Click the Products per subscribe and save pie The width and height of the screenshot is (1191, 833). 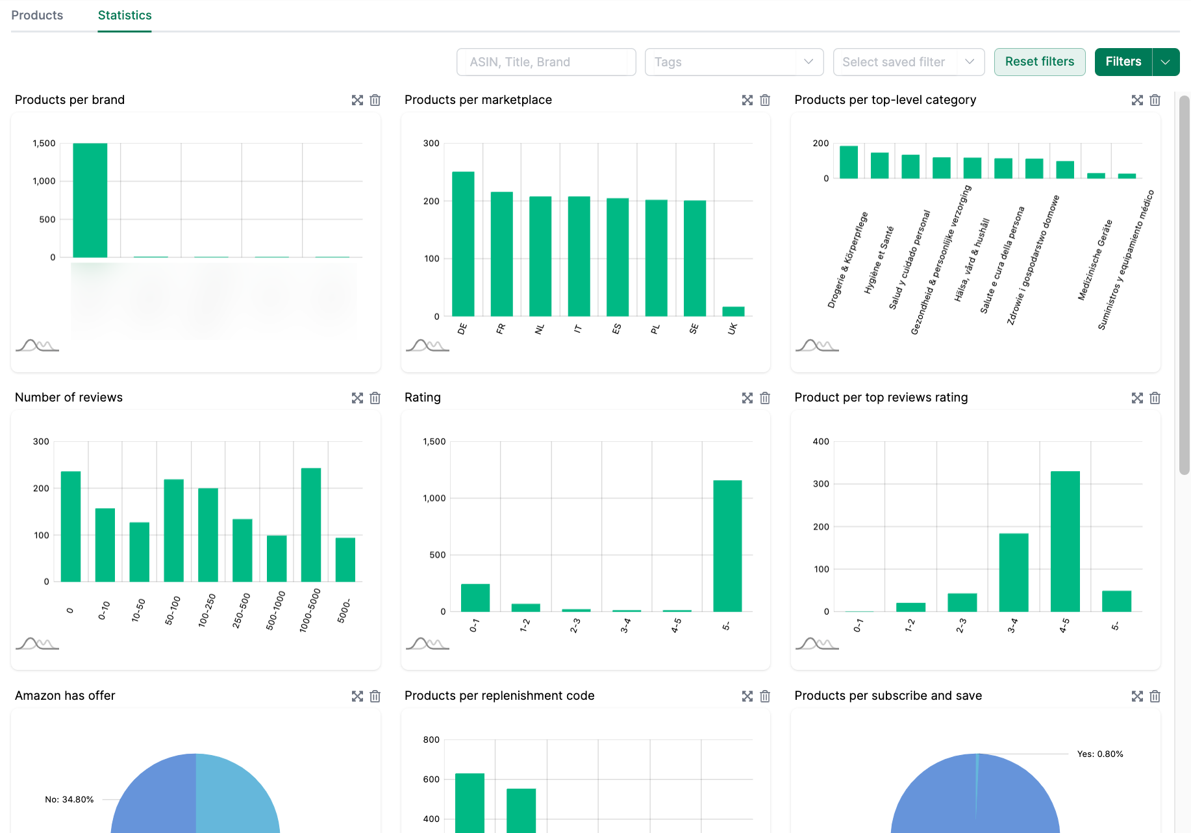(975, 794)
